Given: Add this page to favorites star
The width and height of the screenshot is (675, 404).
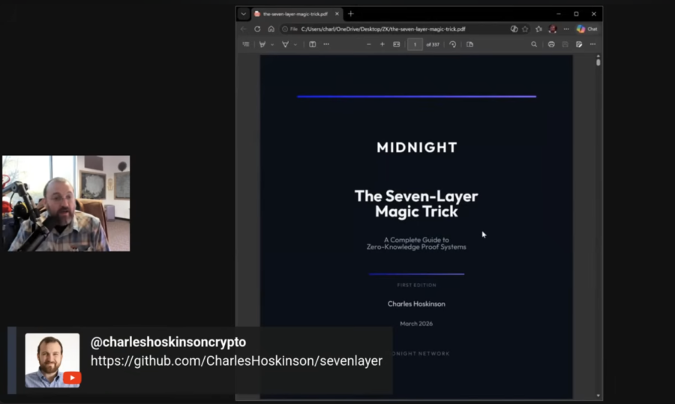Looking at the screenshot, I should click(x=525, y=29).
